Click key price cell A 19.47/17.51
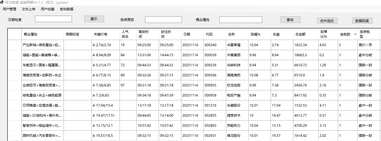 click(x=106, y=116)
